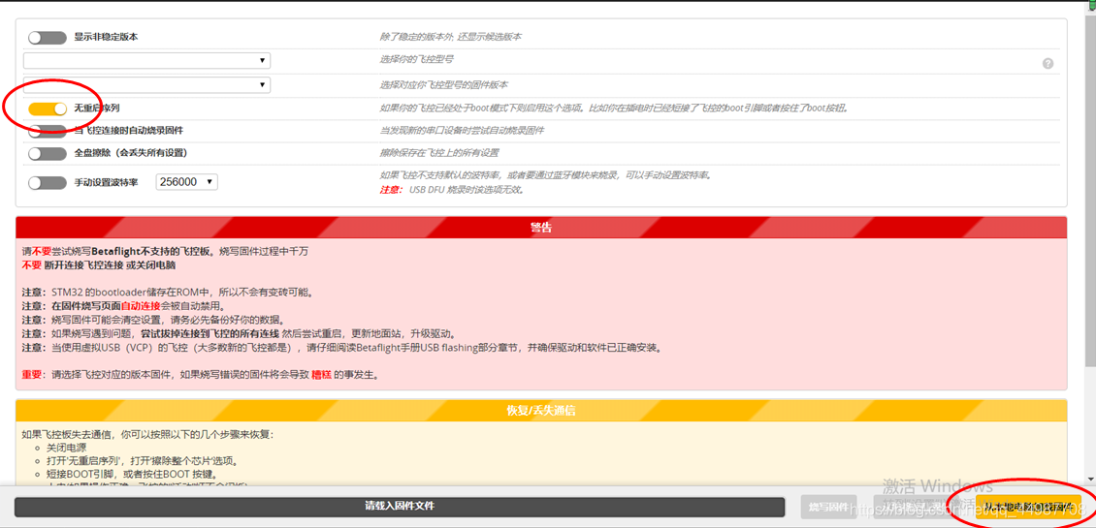
Task: Click the 关闭电源 list item
Action: coord(66,448)
